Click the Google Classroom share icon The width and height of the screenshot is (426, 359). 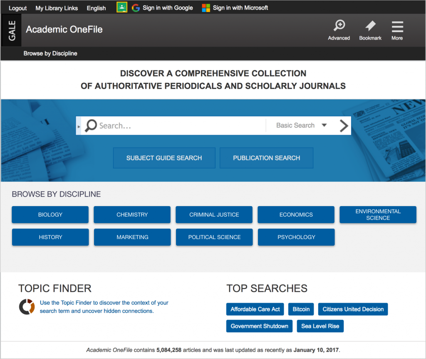coord(121,7)
